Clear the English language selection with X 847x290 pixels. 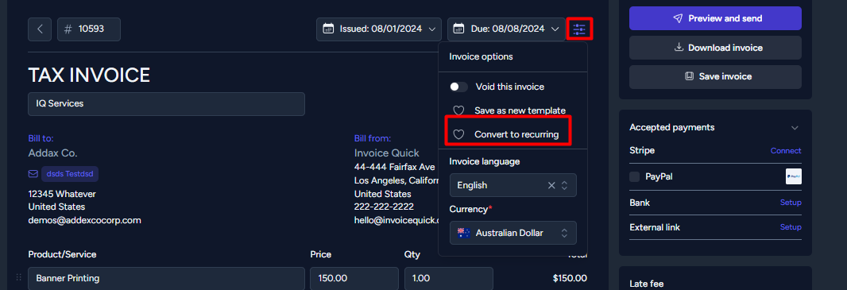click(551, 185)
